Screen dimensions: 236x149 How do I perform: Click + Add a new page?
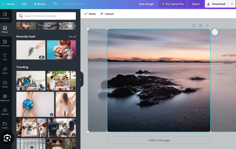[159, 140]
